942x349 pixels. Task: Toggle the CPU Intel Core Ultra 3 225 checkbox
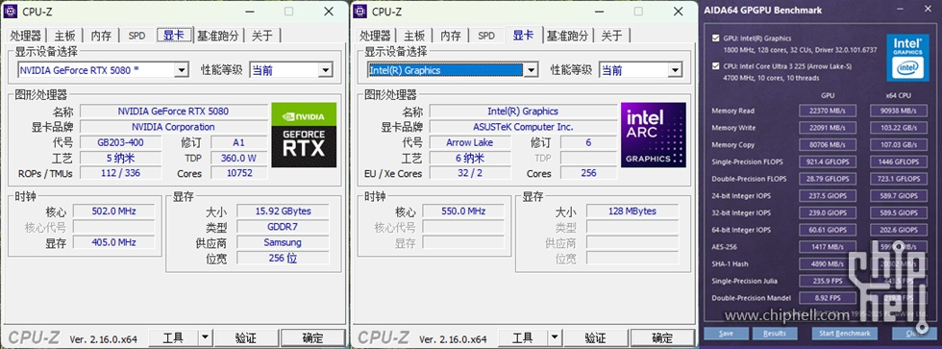(715, 66)
